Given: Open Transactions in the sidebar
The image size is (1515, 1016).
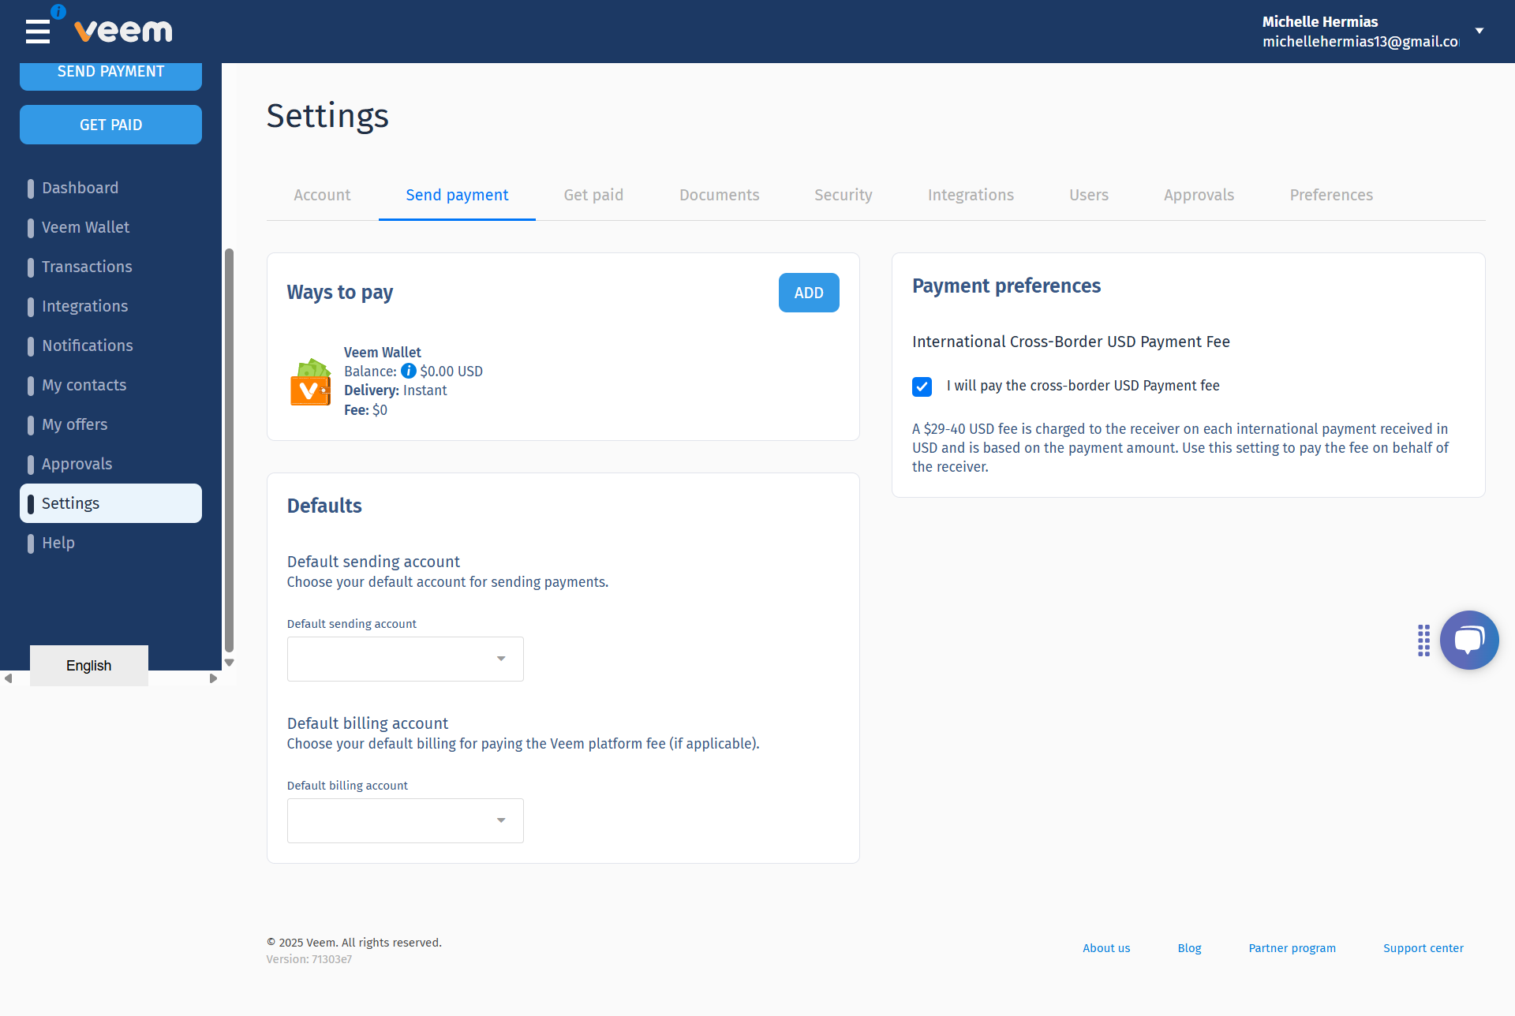Looking at the screenshot, I should [87, 267].
